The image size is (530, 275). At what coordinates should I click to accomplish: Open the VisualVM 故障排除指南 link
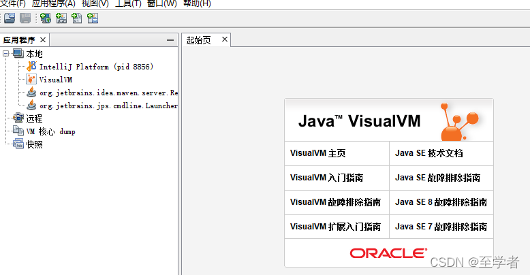(335, 202)
